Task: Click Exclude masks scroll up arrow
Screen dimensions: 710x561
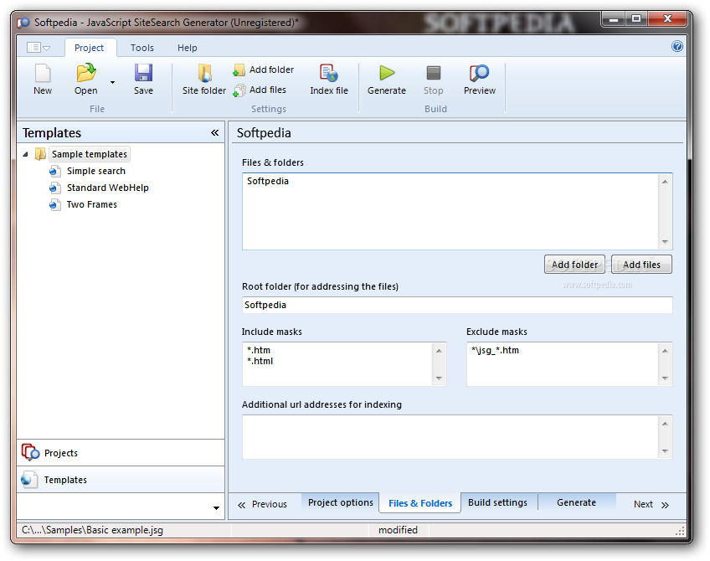Action: 665,351
